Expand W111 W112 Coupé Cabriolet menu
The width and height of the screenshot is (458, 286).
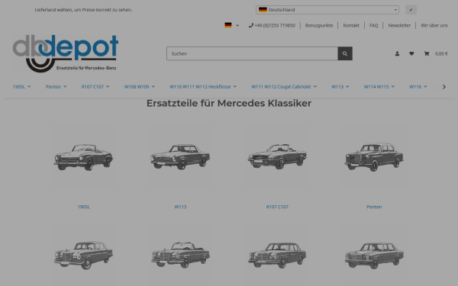pyautogui.click(x=284, y=87)
